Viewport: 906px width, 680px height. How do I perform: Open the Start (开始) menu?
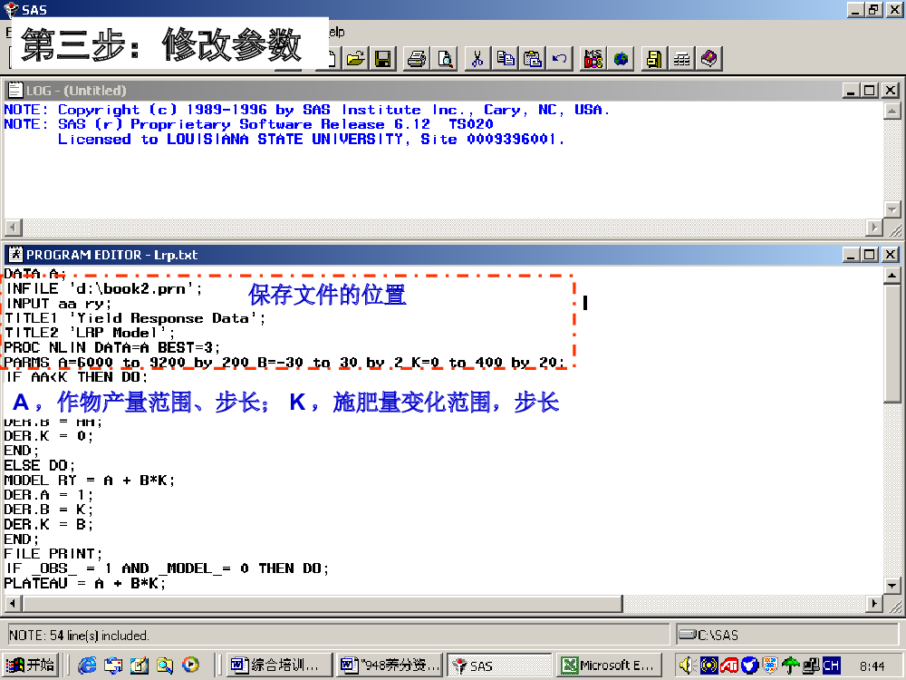(x=31, y=665)
